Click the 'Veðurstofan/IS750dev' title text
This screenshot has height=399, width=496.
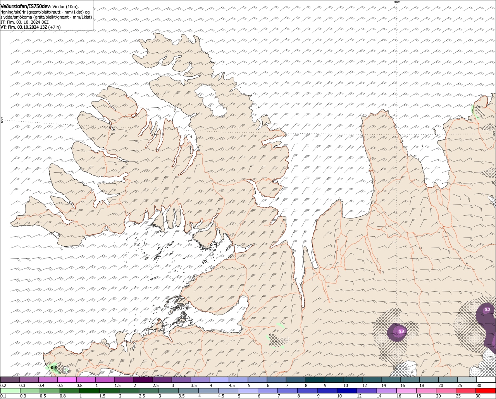pyautogui.click(x=25, y=6)
